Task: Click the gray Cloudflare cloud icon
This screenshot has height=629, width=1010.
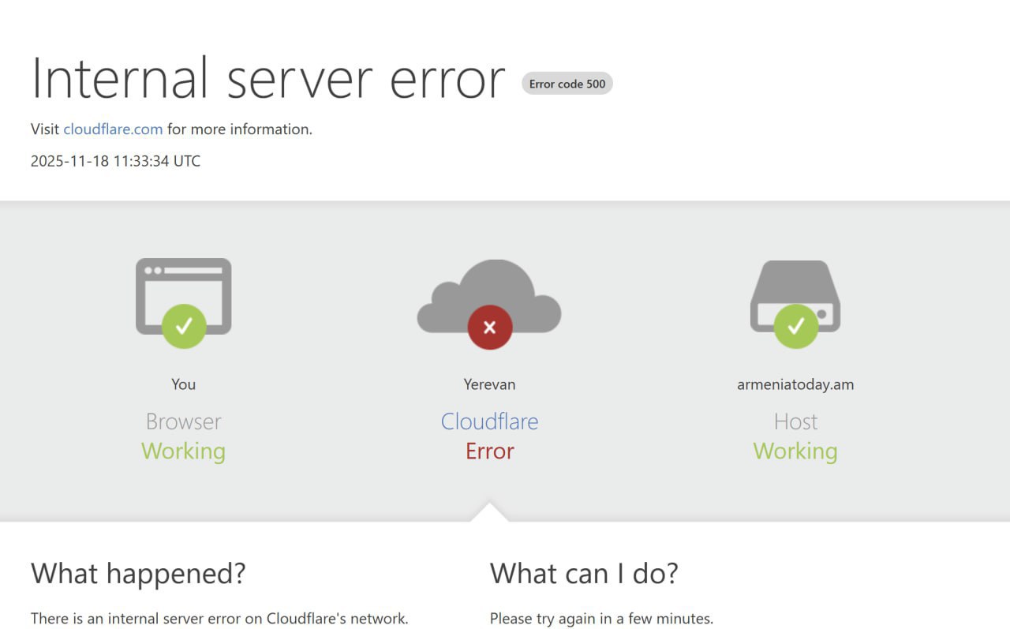Action: click(x=489, y=291)
